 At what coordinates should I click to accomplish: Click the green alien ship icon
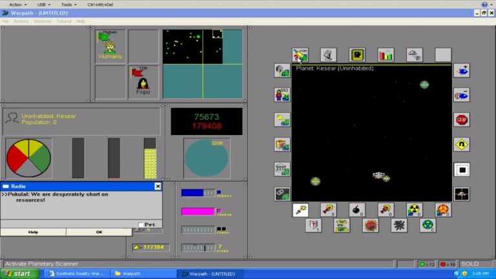(342, 225)
